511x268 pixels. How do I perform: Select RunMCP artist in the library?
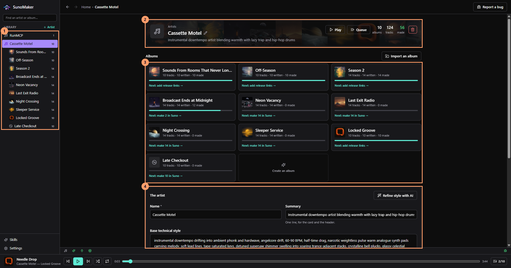(30, 36)
